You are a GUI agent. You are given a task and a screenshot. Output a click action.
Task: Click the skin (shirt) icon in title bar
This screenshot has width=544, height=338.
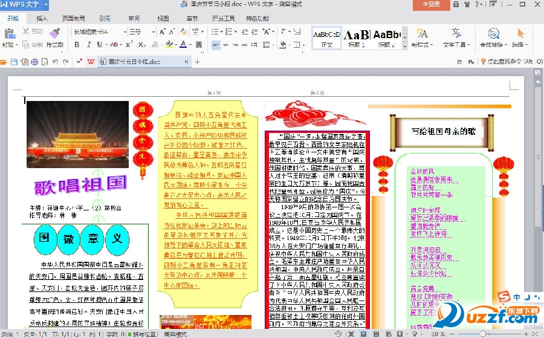467,4
